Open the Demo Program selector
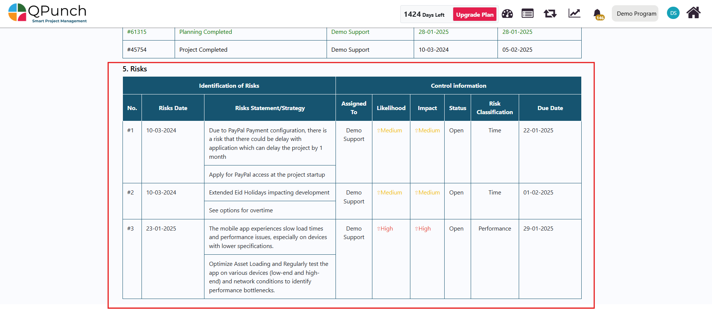Viewport: 712px width, 309px height. click(x=635, y=13)
